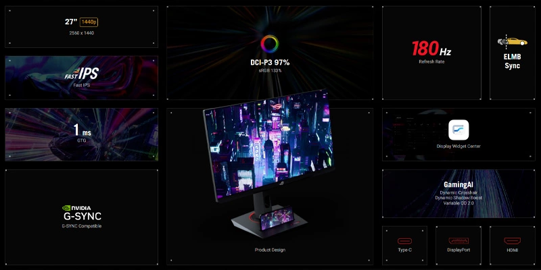Click the Variable OD 2.0 text
The width and height of the screenshot is (541, 270).
(458, 203)
